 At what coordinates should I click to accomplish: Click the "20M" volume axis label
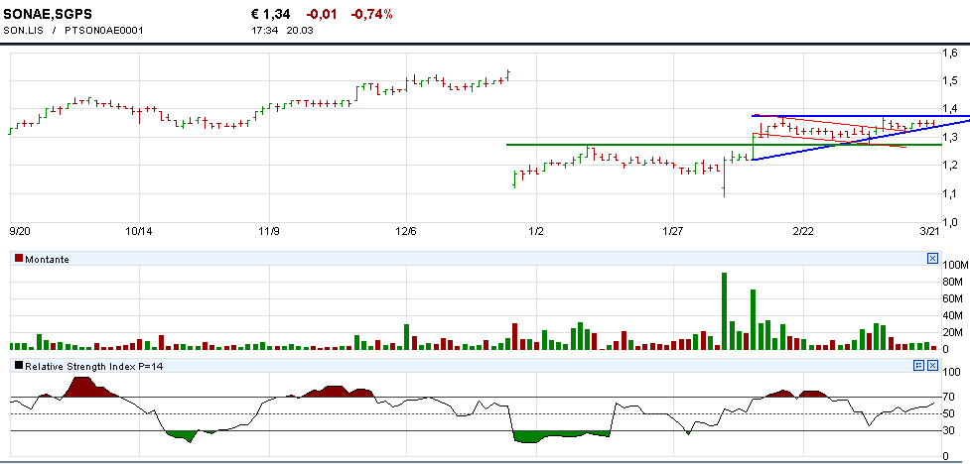(953, 332)
